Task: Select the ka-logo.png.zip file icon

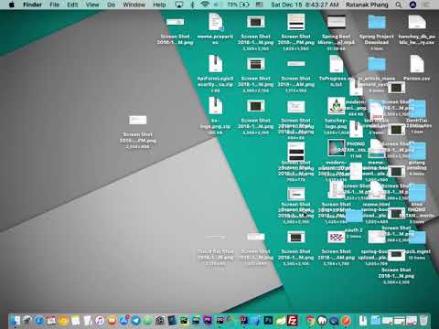Action: (x=216, y=106)
